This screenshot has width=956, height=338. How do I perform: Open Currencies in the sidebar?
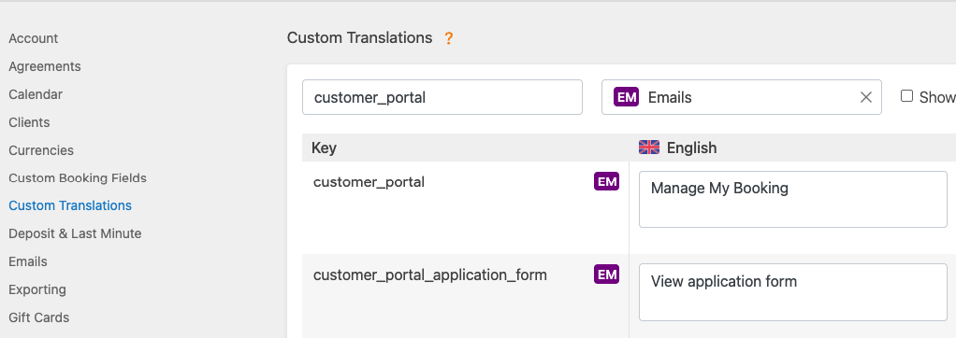click(x=41, y=150)
